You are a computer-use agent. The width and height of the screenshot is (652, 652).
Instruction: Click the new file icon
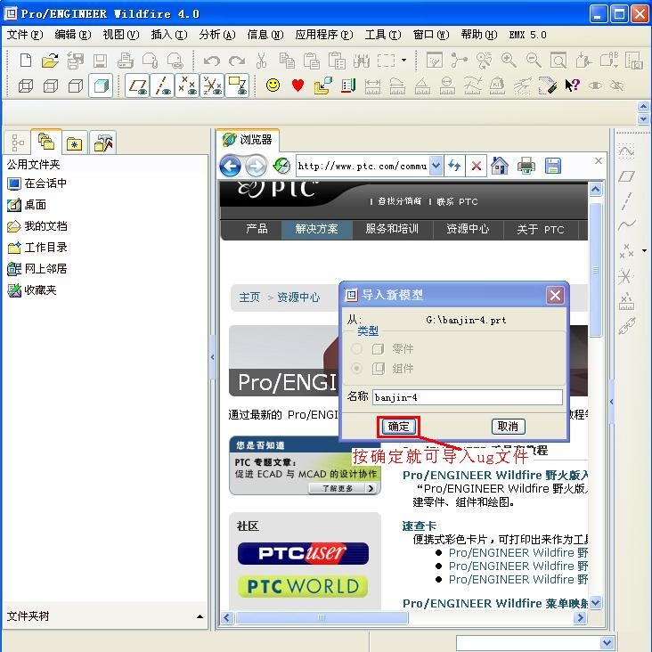(26, 61)
